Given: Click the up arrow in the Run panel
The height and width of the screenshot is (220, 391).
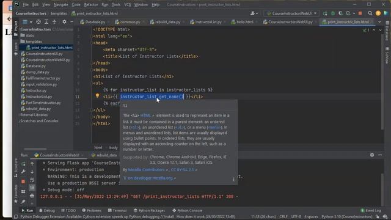Looking at the screenshot, I should click(x=32, y=164).
